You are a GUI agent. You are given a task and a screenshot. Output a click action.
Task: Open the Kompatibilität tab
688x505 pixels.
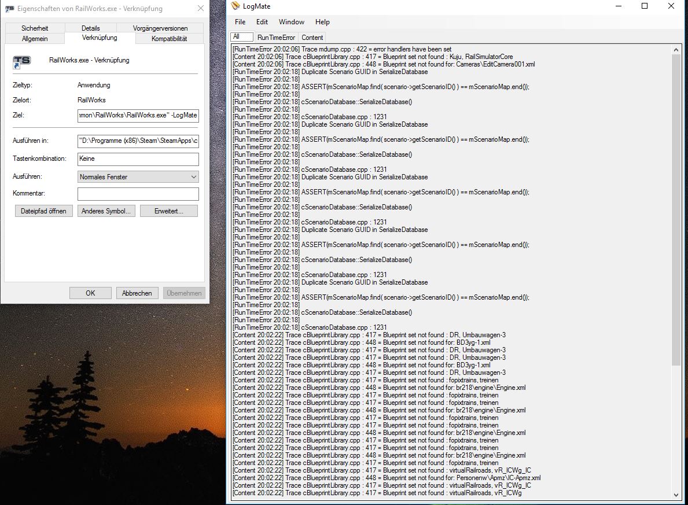[x=169, y=39]
